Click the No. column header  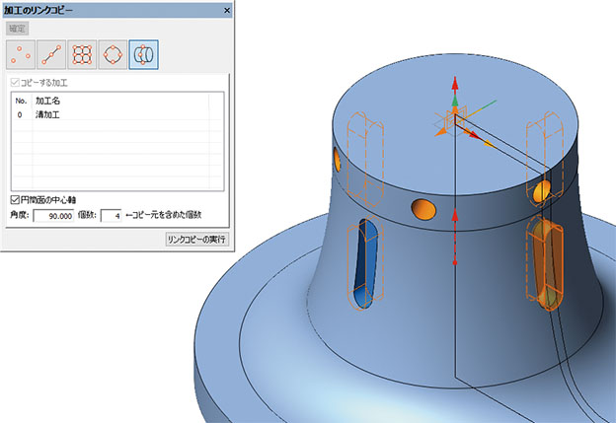pos(20,101)
